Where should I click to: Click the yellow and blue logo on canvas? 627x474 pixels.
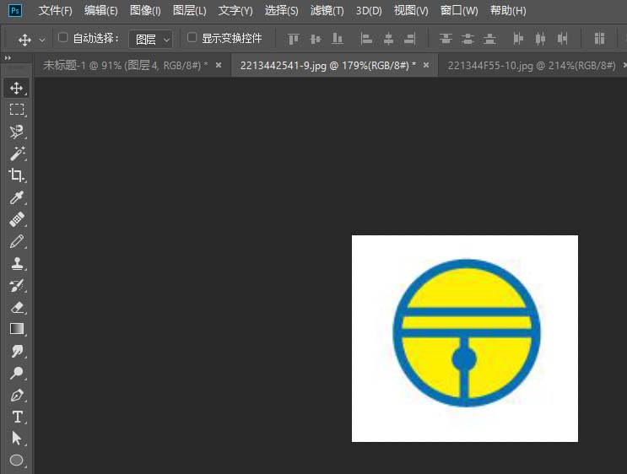pos(467,332)
